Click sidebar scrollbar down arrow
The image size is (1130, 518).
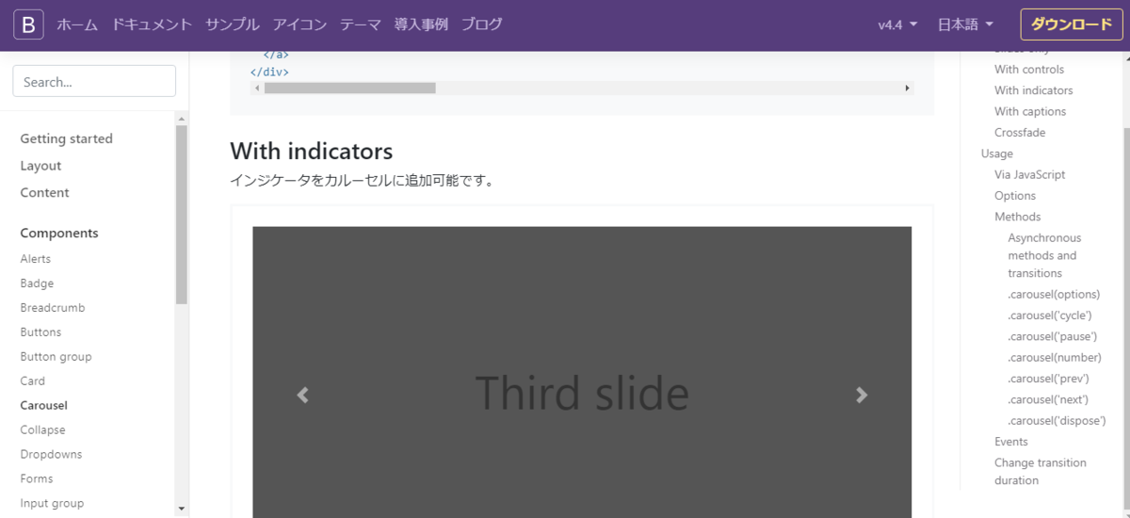pyautogui.click(x=182, y=510)
